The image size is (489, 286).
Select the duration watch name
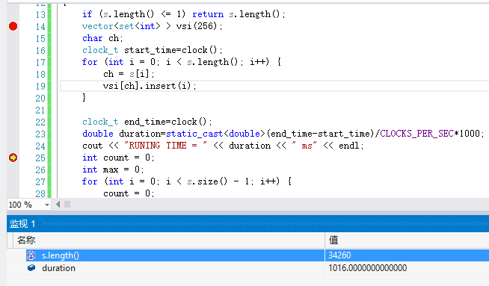tap(58, 268)
